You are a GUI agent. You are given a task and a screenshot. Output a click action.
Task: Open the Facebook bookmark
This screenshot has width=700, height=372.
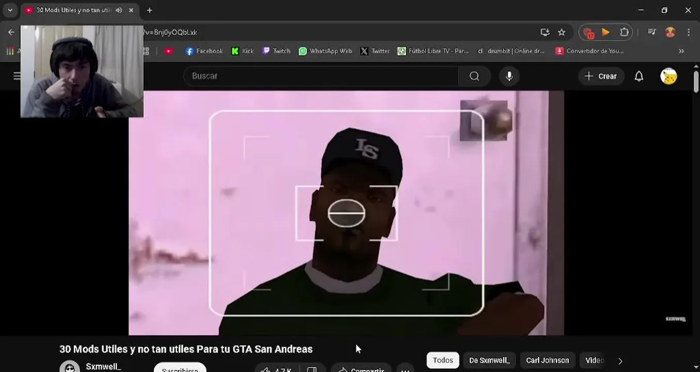pos(204,51)
